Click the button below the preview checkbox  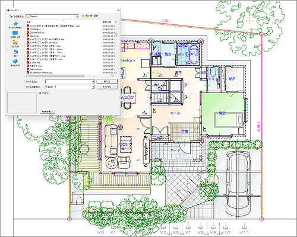tap(48, 111)
